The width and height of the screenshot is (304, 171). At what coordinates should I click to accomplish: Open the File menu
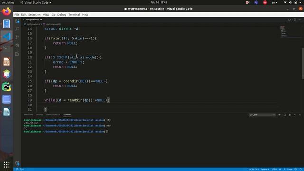pos(17,15)
